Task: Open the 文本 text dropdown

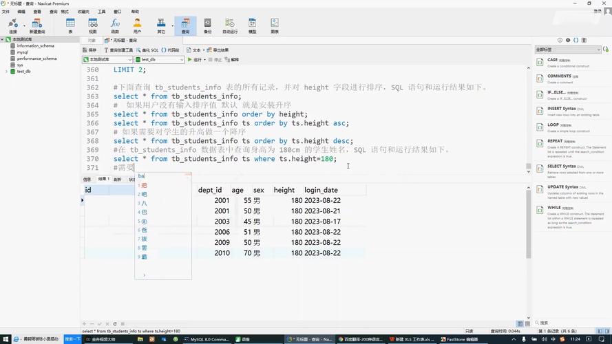Action: [x=195, y=50]
